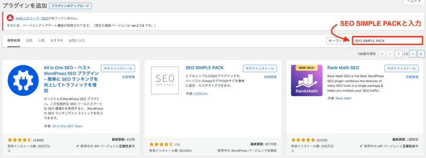The height and width of the screenshot is (158, 426).
Task: Open author link LOOS,Inc.
Action: pos(201,94)
